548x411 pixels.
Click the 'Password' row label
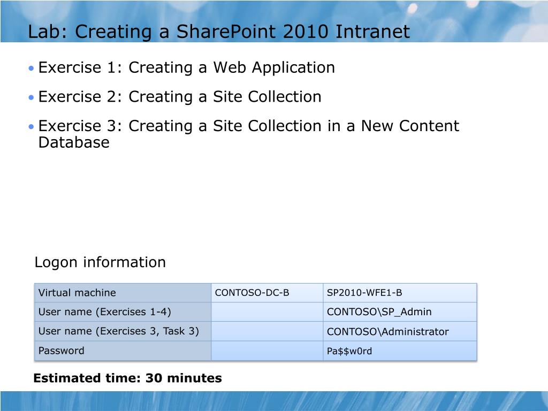(x=123, y=351)
